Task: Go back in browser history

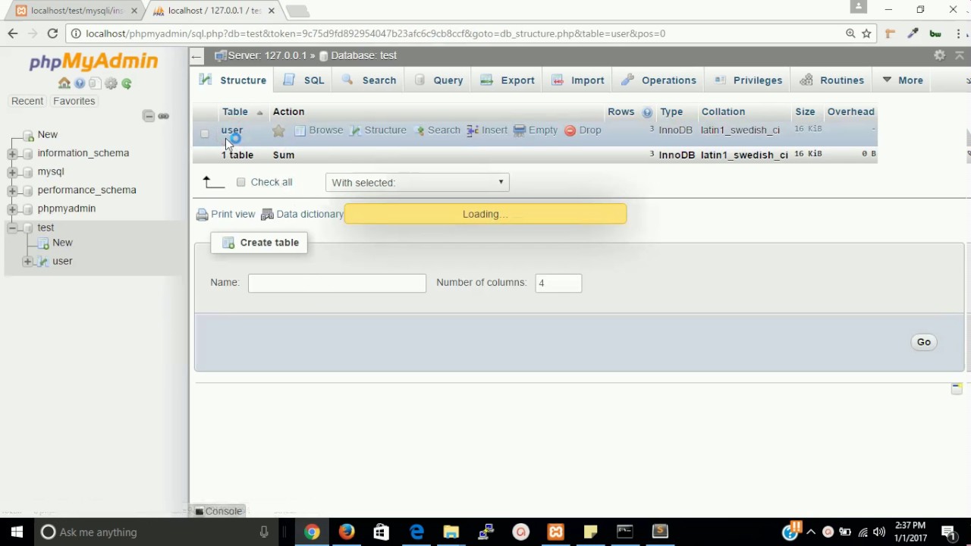Action: (x=13, y=33)
